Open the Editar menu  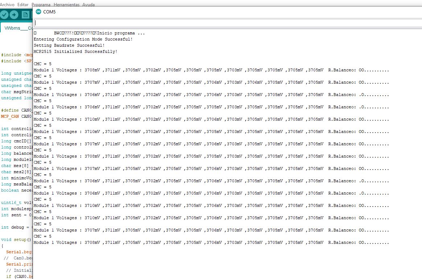pyautogui.click(x=23, y=5)
